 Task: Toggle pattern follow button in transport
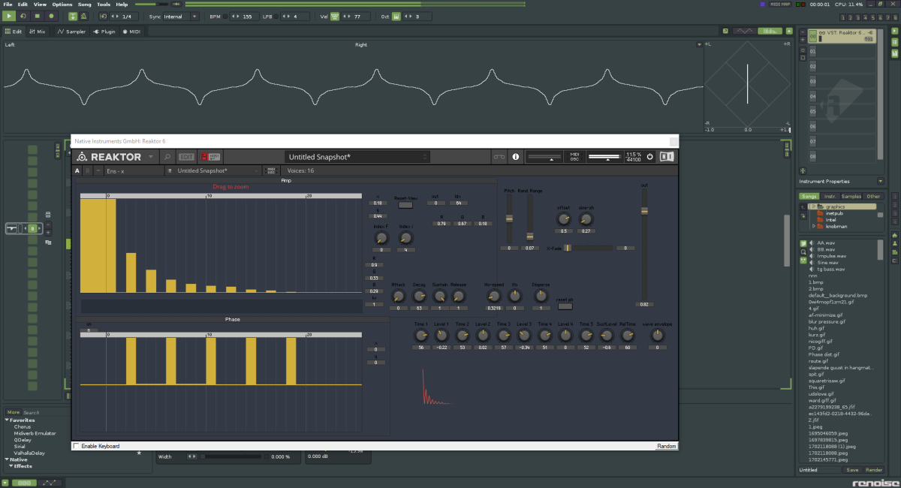tap(72, 16)
